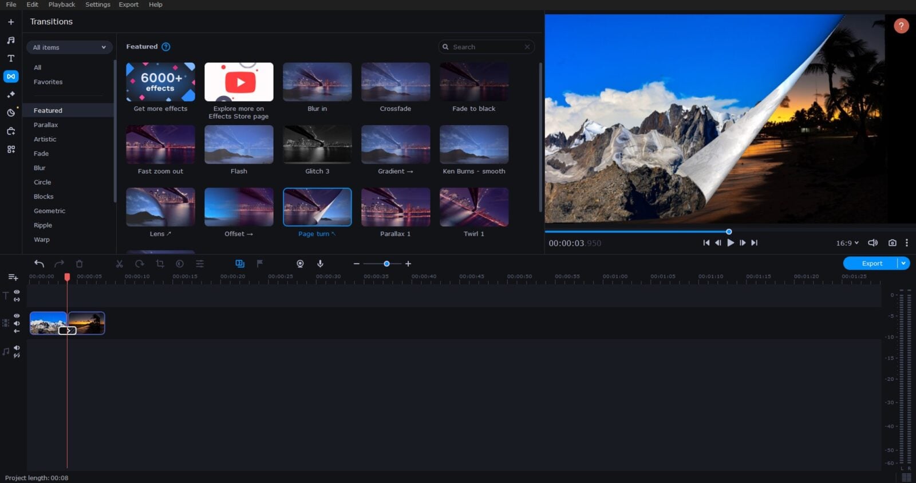Screen dimensions: 916x483
Task: Play the preview video
Action: click(x=731, y=243)
